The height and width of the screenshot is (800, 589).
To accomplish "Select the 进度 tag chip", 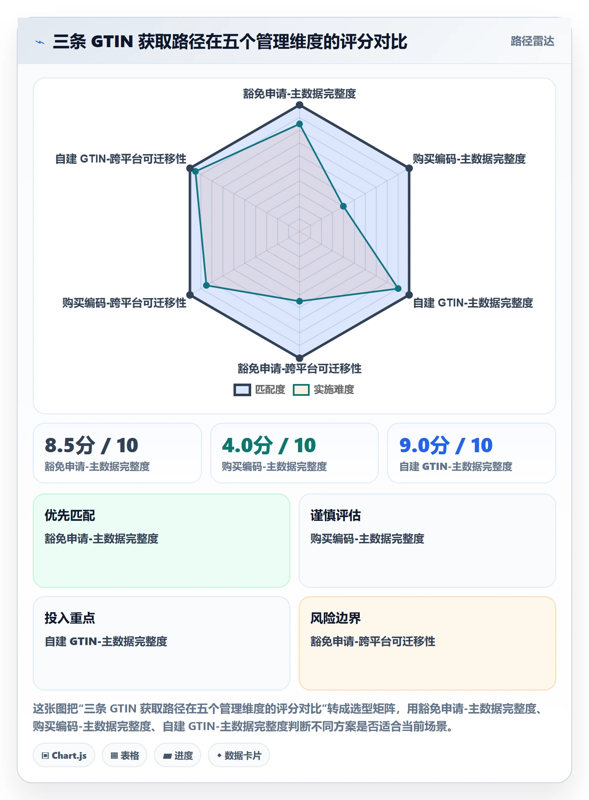I will [x=178, y=755].
